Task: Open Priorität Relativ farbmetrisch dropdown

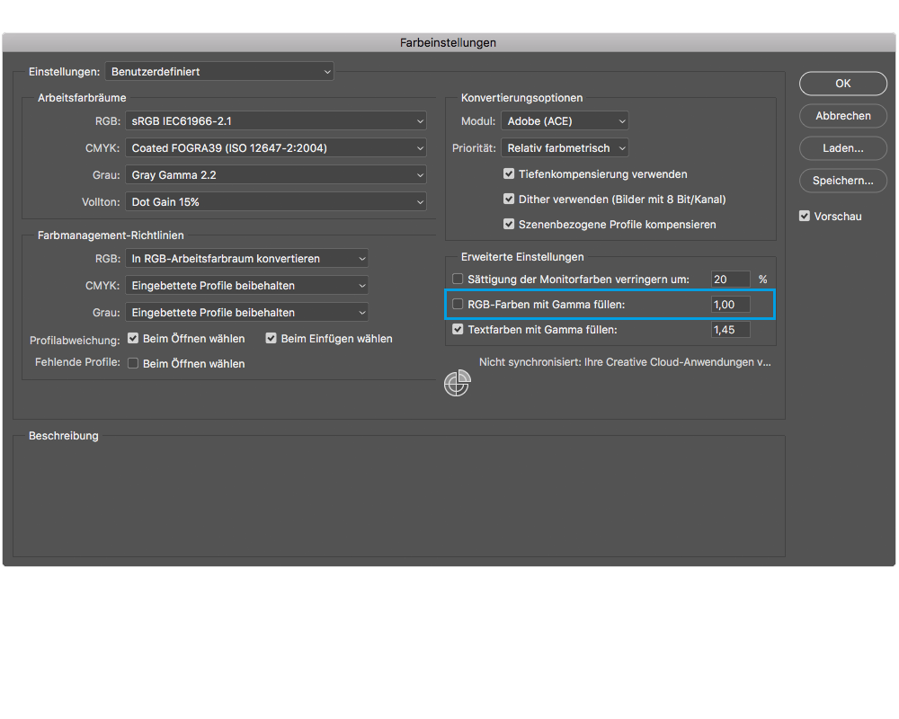Action: [x=565, y=148]
